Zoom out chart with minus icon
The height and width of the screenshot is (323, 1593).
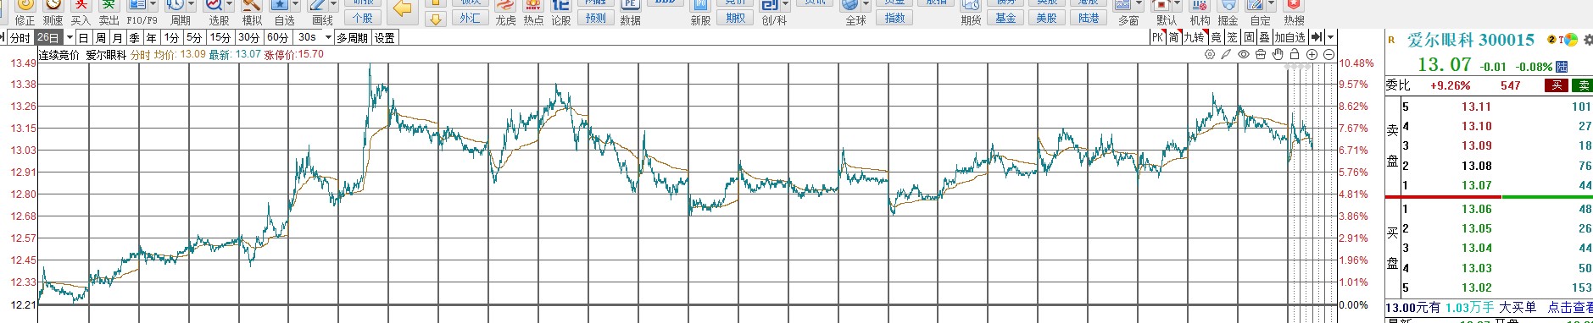click(1328, 54)
